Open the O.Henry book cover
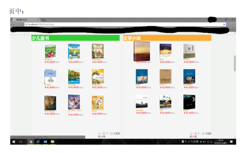 coord(165,76)
